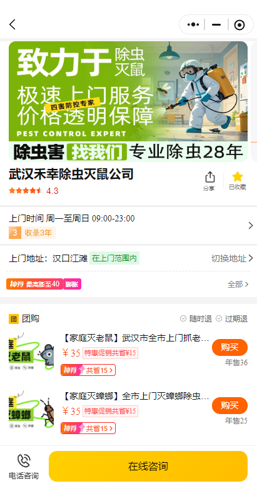Open 切换地址 to change address
The image size is (257, 486).
tap(232, 258)
